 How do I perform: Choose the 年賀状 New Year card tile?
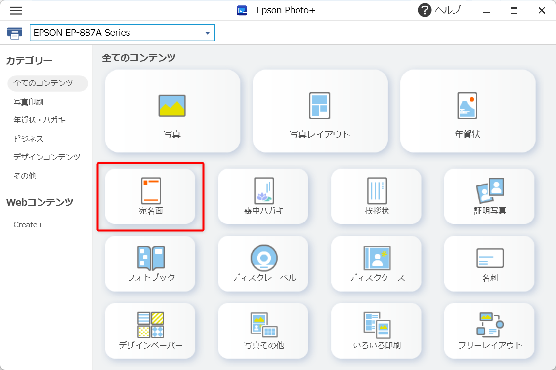coord(467,111)
